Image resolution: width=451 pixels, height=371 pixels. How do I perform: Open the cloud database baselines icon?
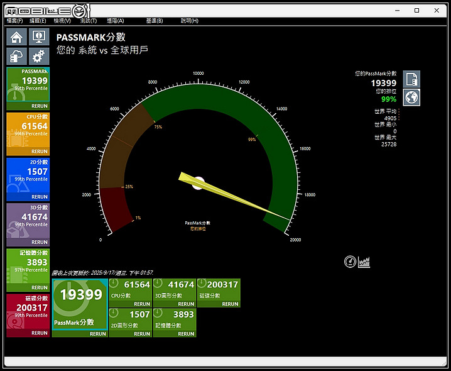pyautogui.click(x=16, y=57)
